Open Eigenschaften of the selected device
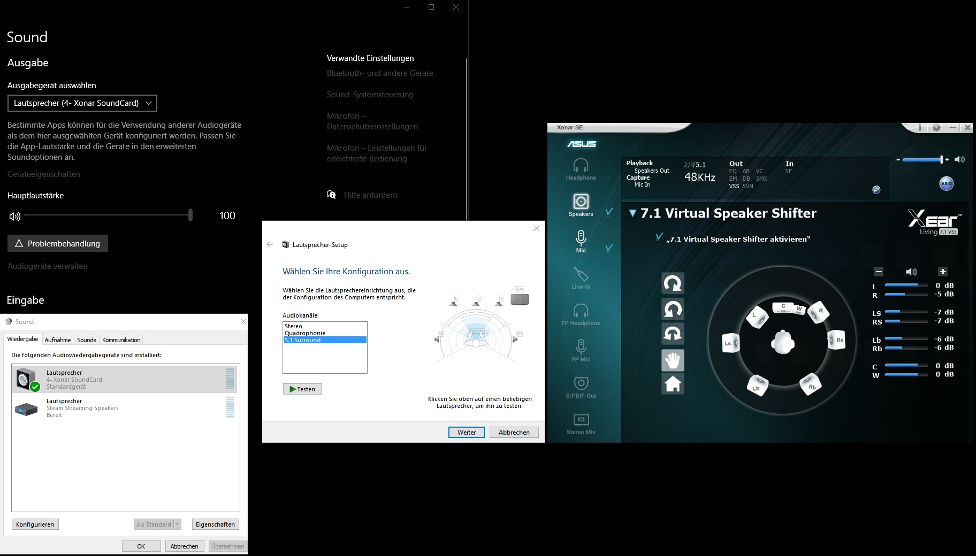Viewport: 976px width, 556px height. 215,524
